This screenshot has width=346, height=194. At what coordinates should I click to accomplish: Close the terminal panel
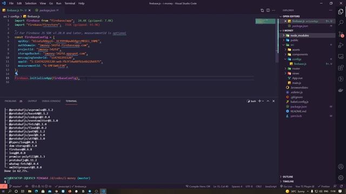(x=274, y=101)
